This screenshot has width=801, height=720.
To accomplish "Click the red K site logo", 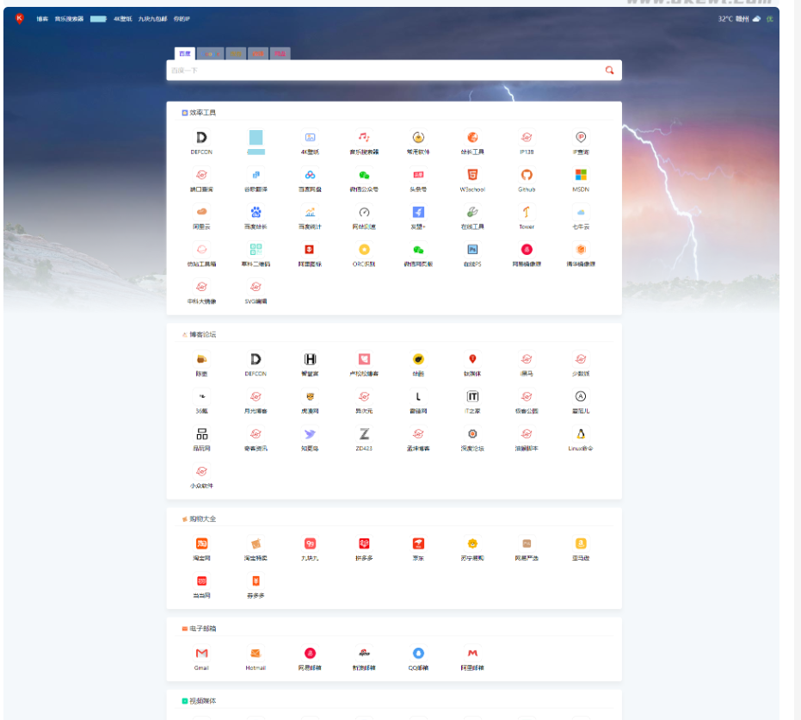I will point(19,18).
